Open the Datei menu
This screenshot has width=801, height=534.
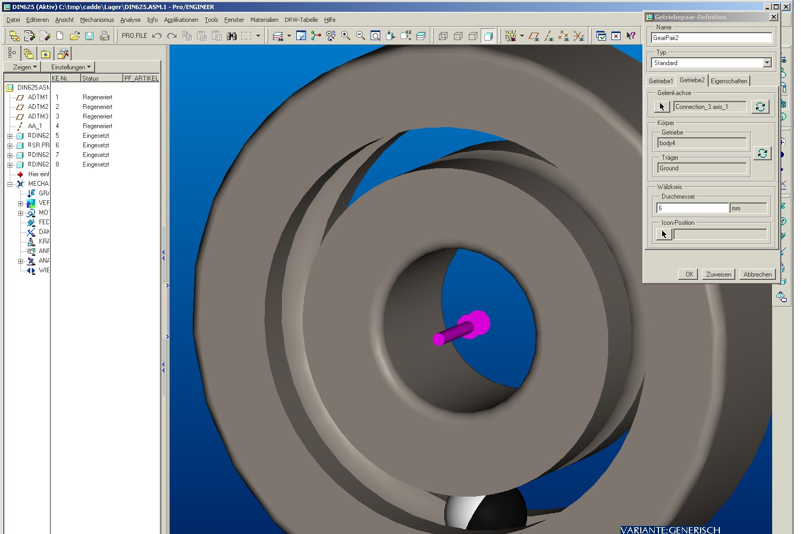coord(13,20)
